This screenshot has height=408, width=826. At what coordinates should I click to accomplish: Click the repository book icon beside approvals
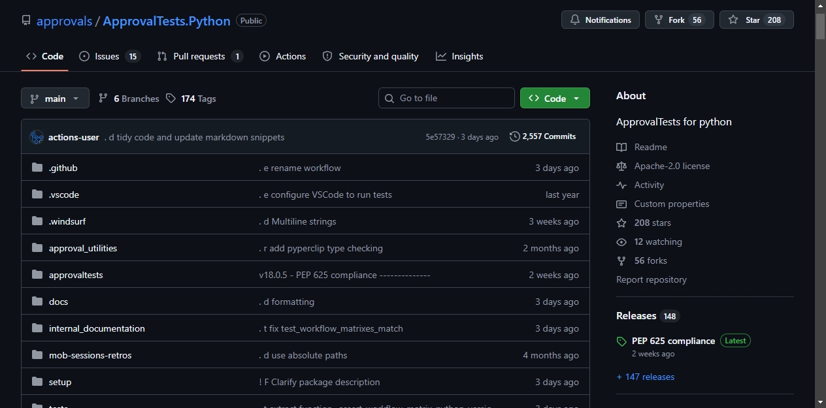(26, 20)
